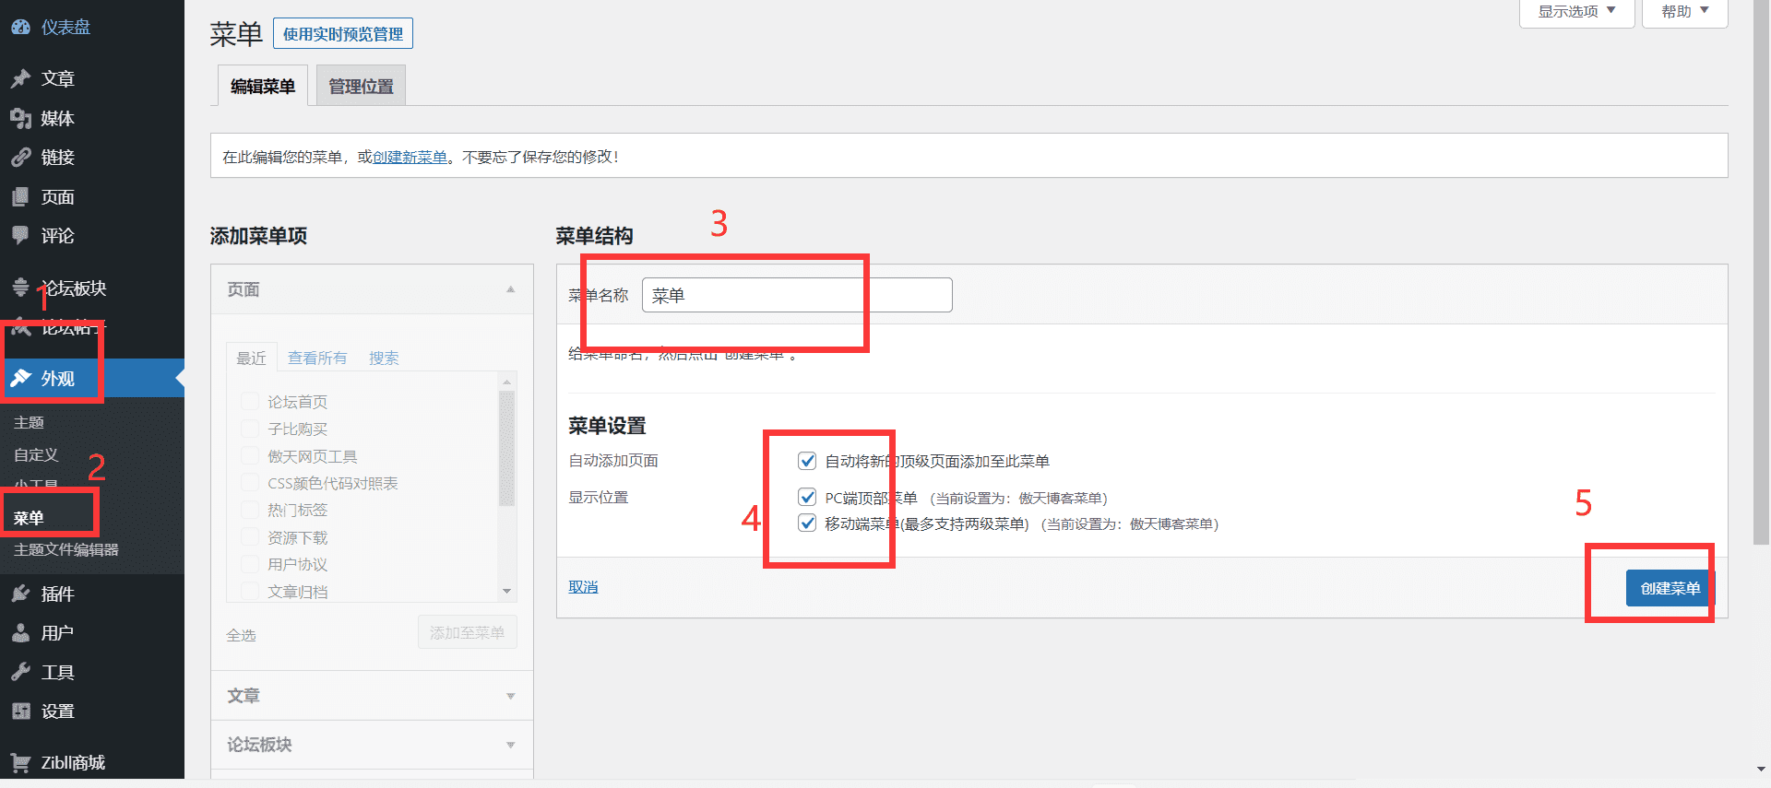The width and height of the screenshot is (1771, 788).
Task: Click the wrench icon beside 工具
Action: pos(20,672)
